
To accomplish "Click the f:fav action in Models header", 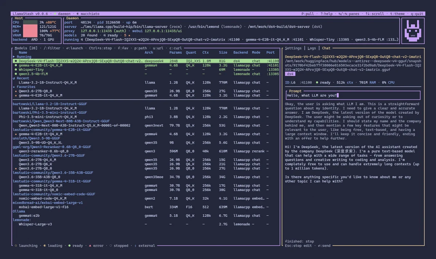I will coord(124,48).
